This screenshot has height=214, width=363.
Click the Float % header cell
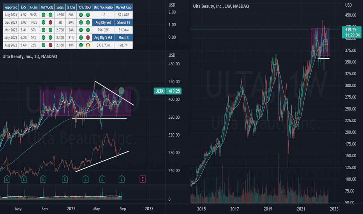click(x=123, y=37)
